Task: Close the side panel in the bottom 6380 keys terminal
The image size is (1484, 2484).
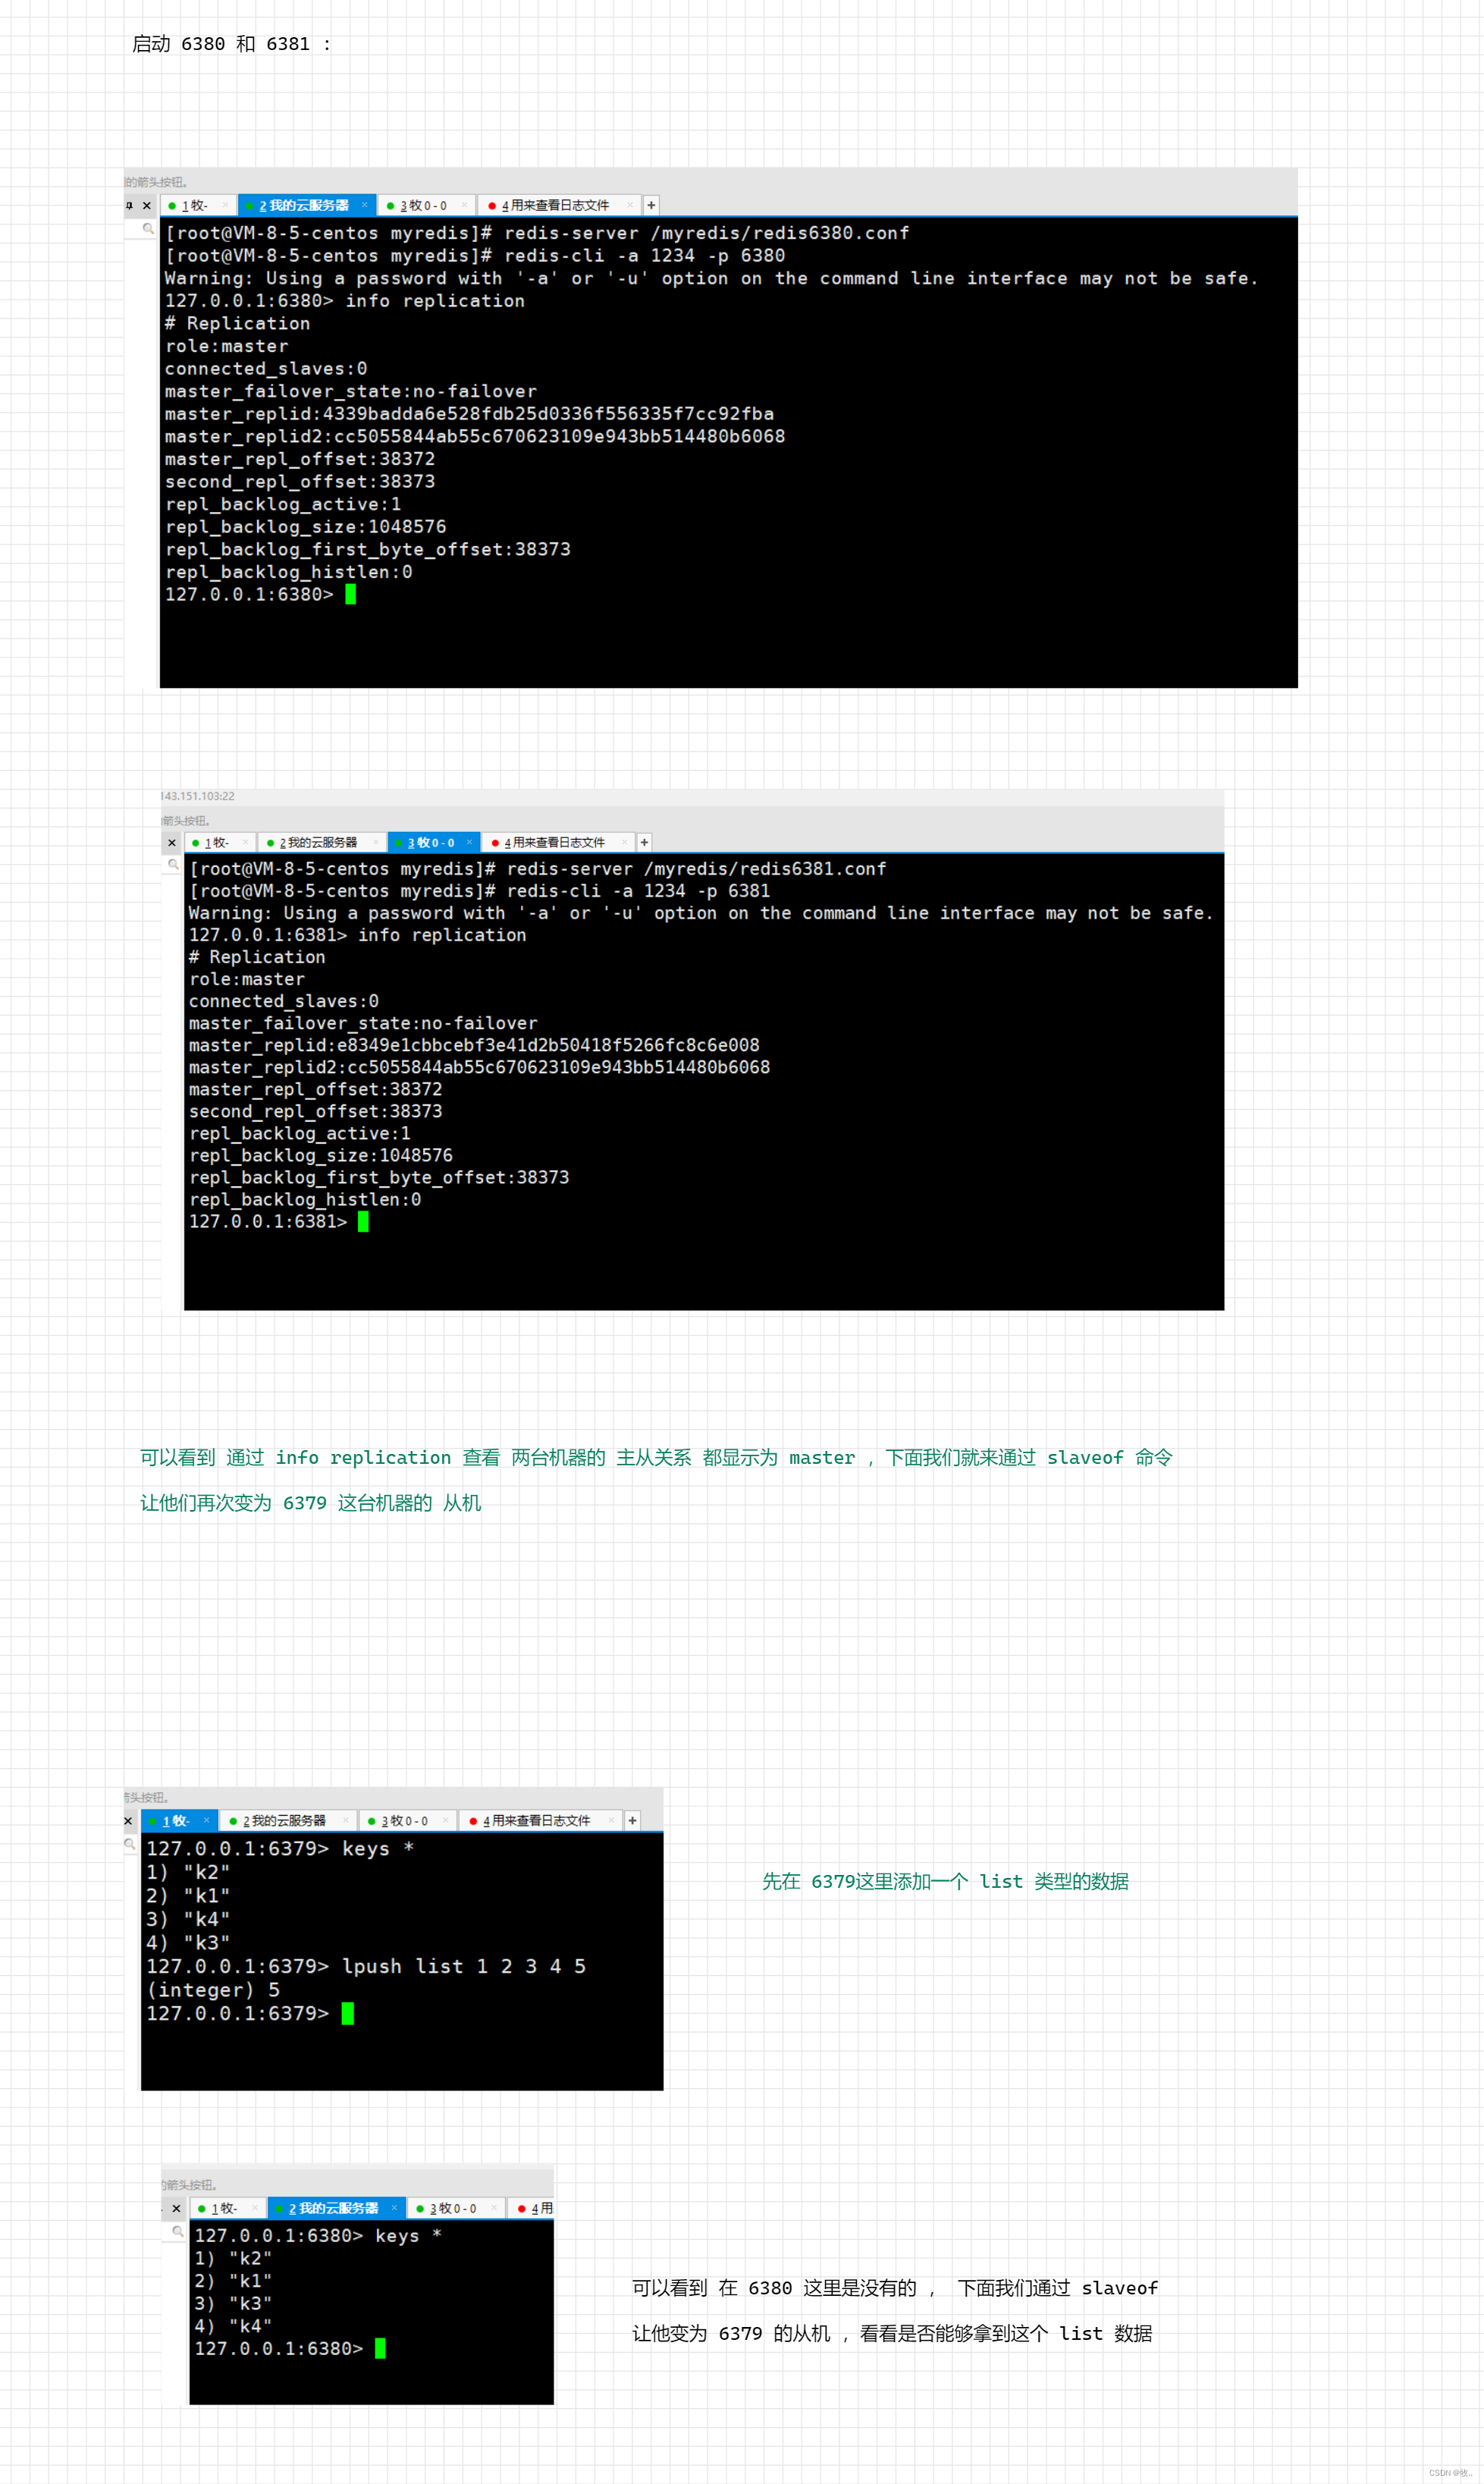Action: [x=177, y=2208]
